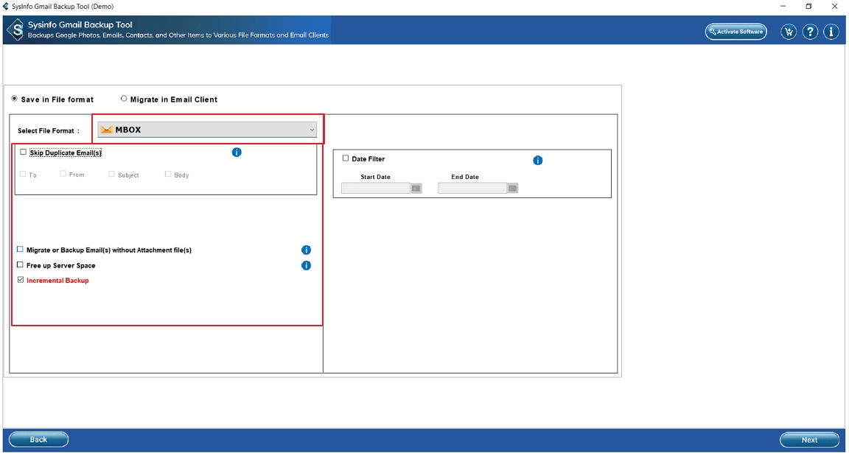The width and height of the screenshot is (849, 453).
Task: Click the End Date input field
Action: point(472,189)
